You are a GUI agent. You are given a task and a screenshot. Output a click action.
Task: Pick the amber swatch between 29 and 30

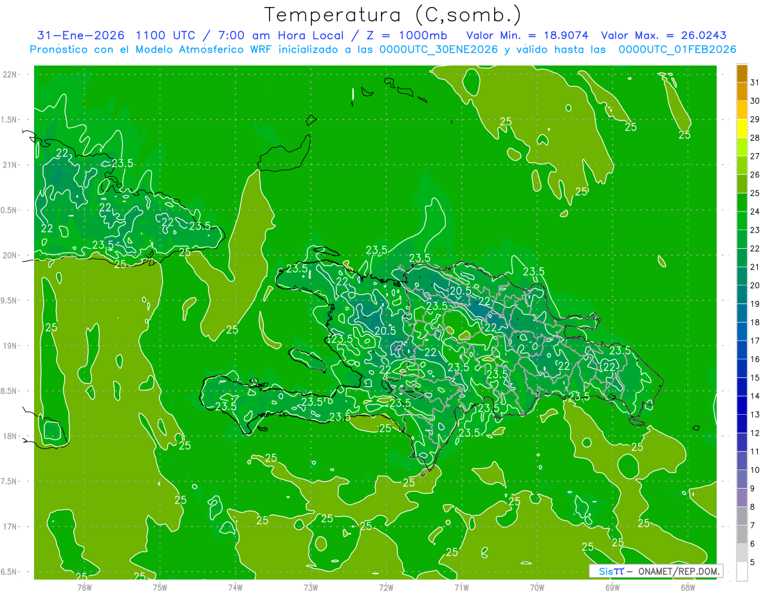pos(742,111)
